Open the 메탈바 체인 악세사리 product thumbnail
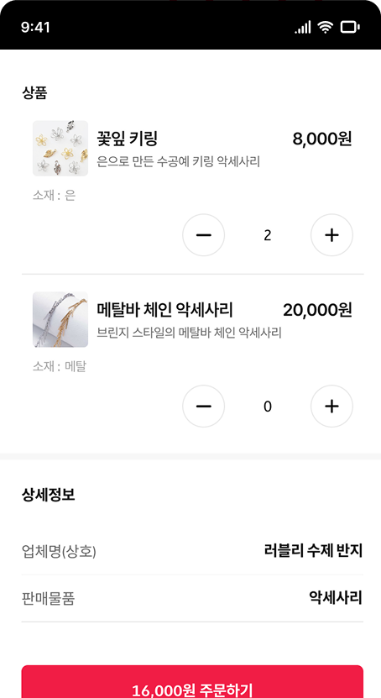This screenshot has height=698, width=381. coord(60,319)
